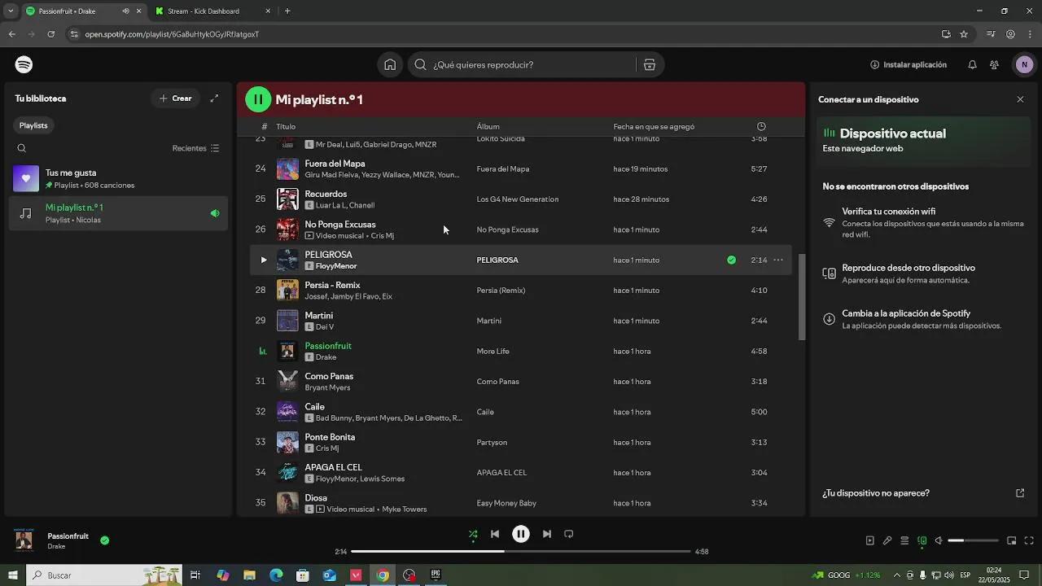Skip to the previous track

pos(495,535)
